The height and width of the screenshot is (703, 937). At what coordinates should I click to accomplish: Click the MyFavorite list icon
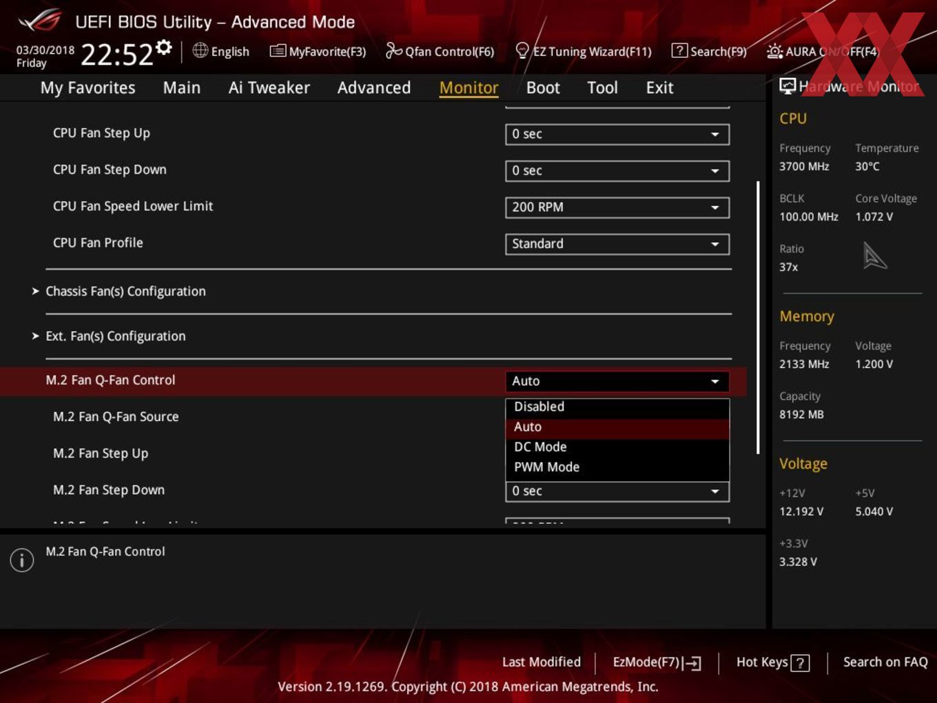(x=278, y=51)
